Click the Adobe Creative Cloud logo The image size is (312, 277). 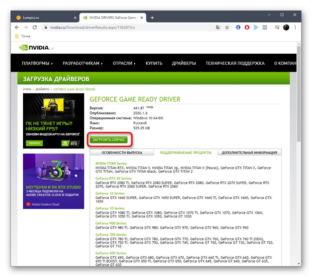coord(43,204)
